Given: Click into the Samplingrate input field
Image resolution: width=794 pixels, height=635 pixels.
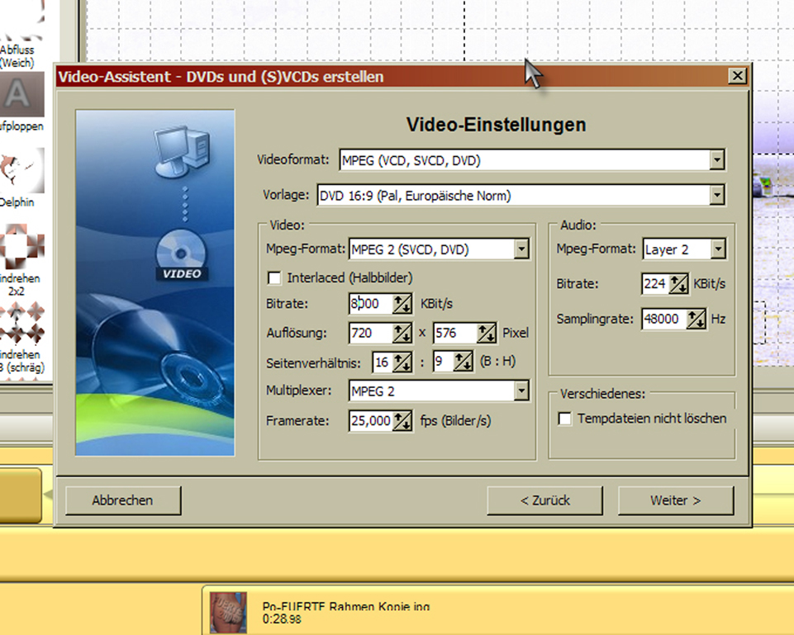Looking at the screenshot, I should 663,319.
